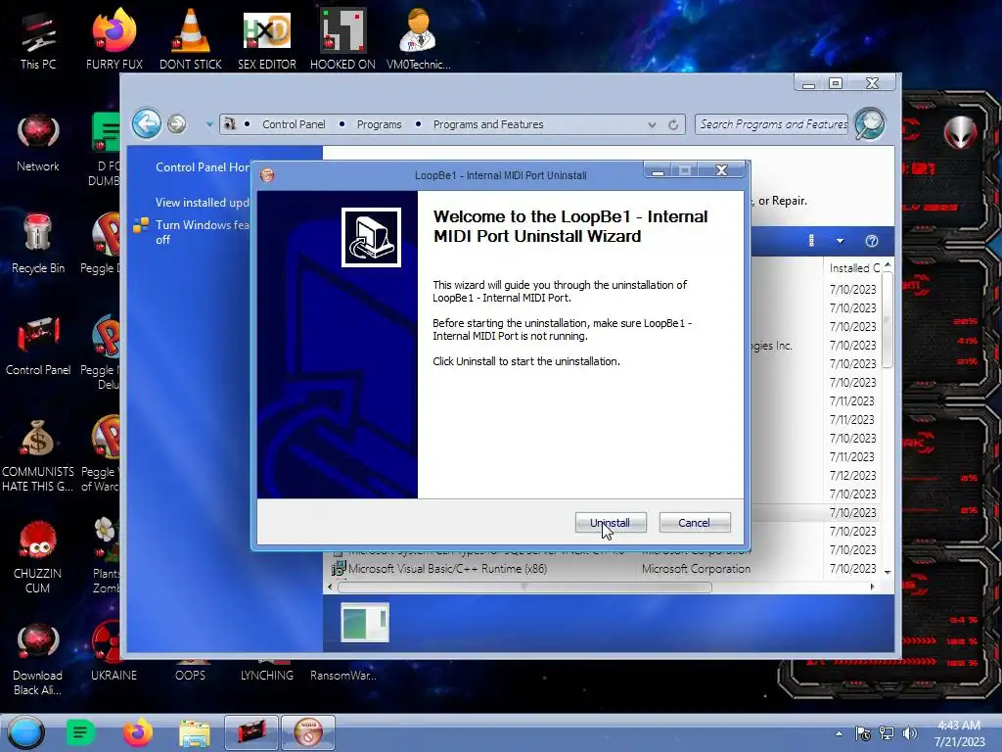Open the RansomWar... desktop shortcut

[x=343, y=675]
